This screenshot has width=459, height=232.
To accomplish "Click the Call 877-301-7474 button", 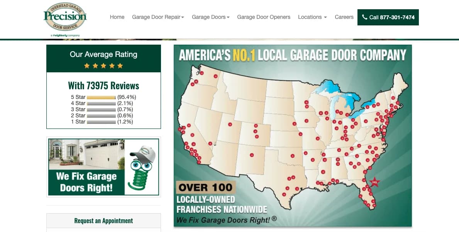I will point(388,17).
